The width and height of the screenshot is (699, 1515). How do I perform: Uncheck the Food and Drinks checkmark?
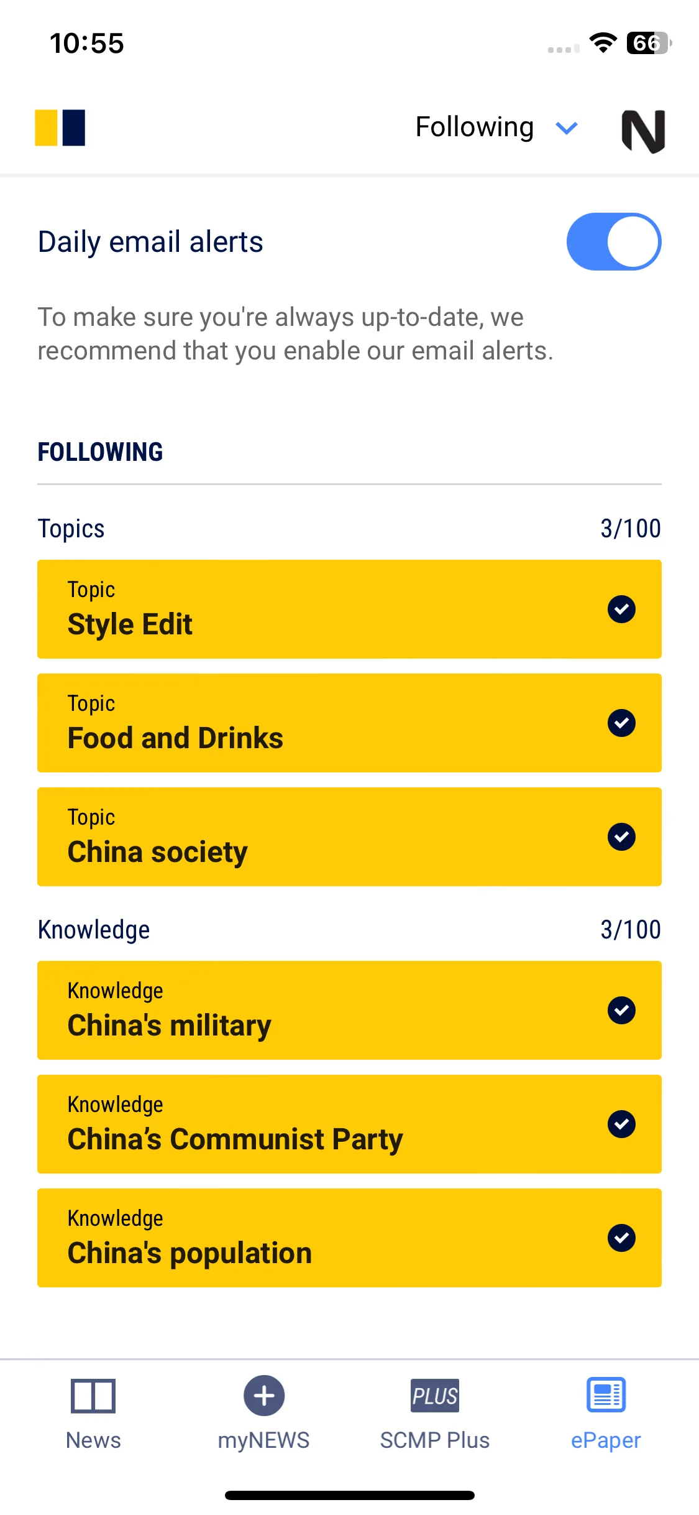click(621, 723)
